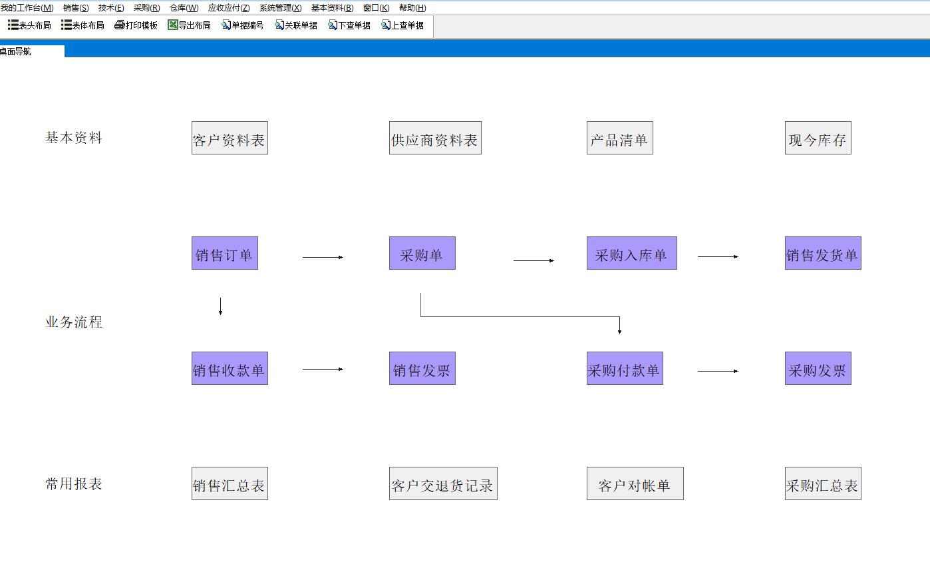Expand the 仓库(W) menu
This screenshot has width=930, height=588.
[184, 8]
